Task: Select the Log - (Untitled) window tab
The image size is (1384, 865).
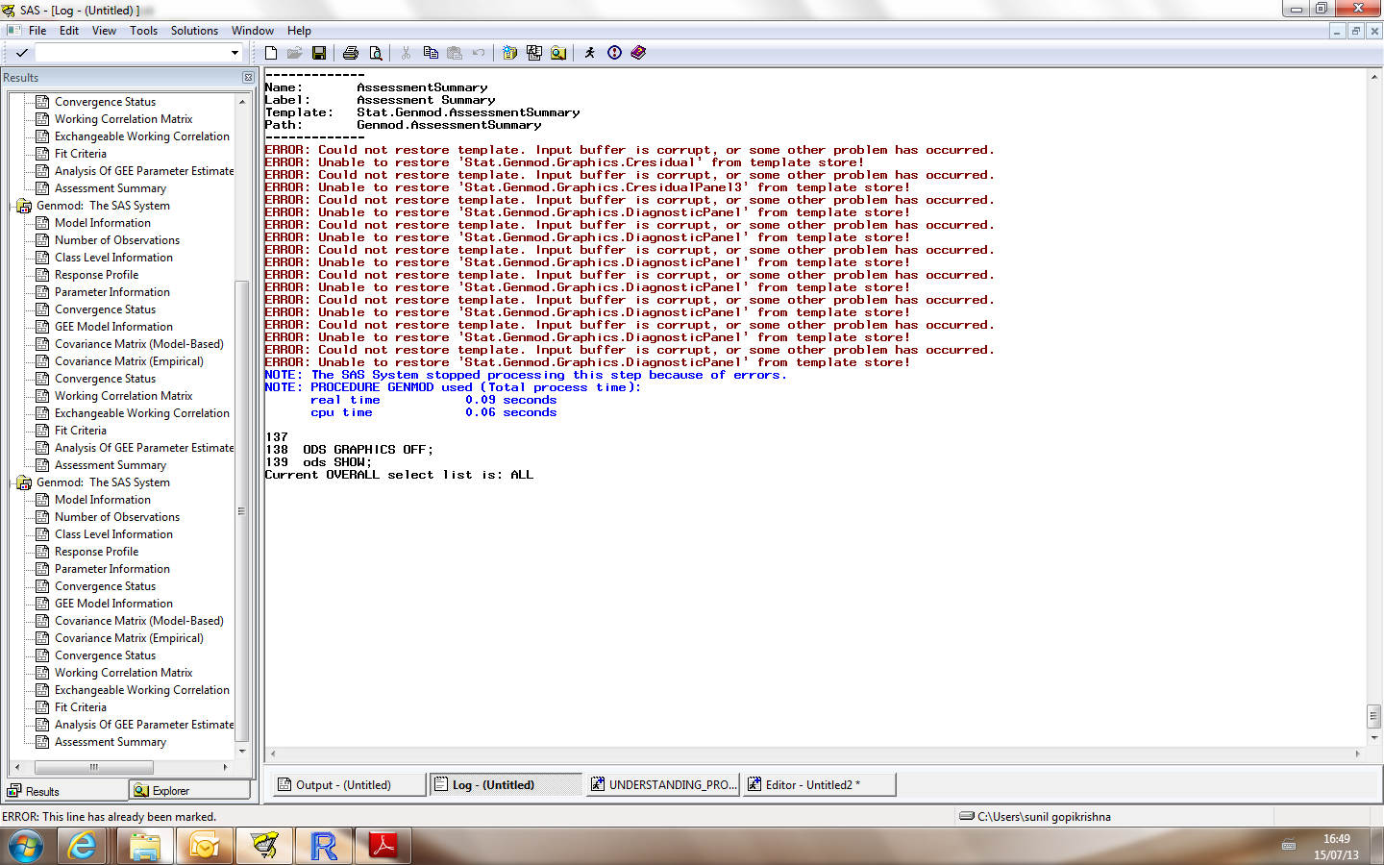Action: (507, 785)
